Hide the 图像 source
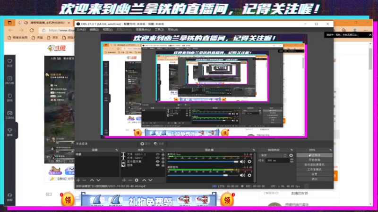The image size is (378, 212). pyautogui.click(x=157, y=165)
